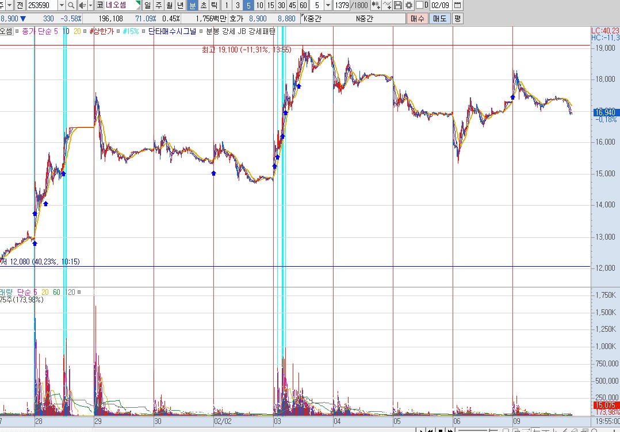Click the add indicator line icon
620x432 pixels.
[387, 5]
